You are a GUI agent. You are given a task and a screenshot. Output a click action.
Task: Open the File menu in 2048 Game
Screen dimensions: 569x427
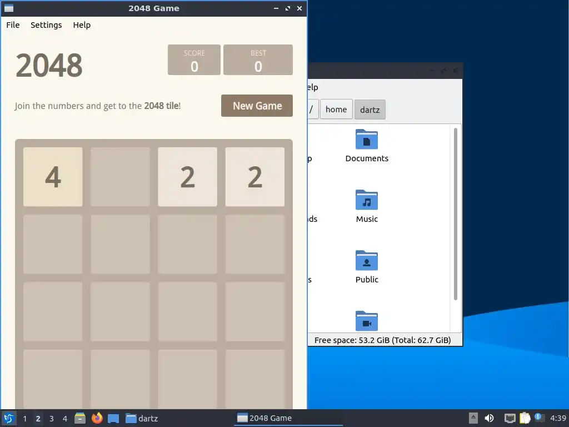coord(13,24)
